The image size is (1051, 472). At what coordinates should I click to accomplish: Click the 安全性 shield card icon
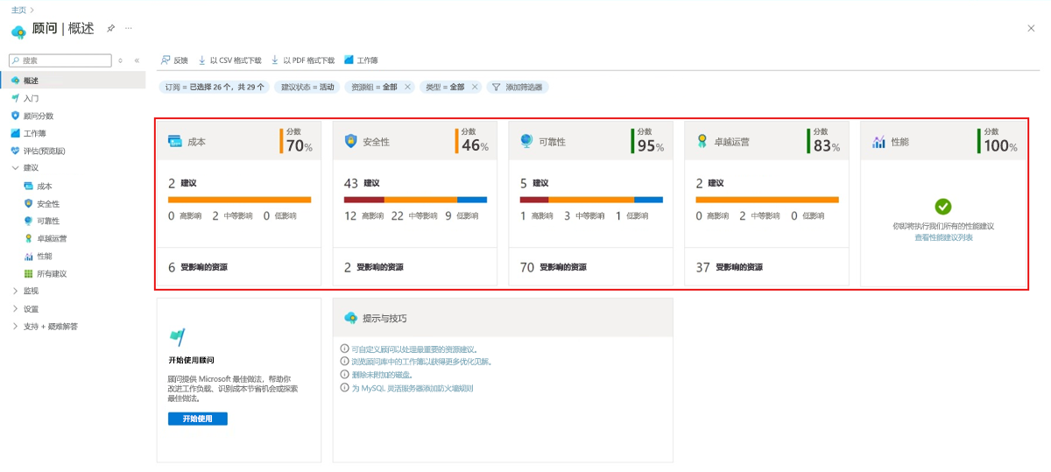350,141
